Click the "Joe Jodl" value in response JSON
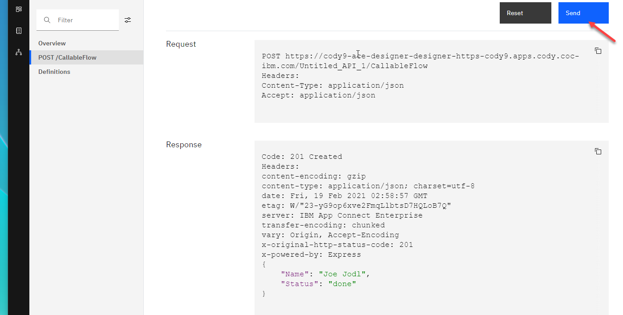 344,274
